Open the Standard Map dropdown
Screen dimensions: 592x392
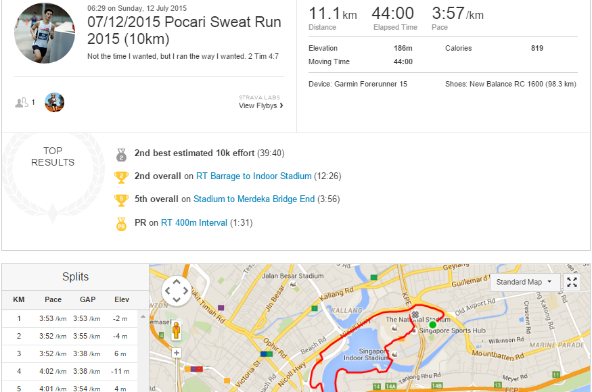pos(524,282)
